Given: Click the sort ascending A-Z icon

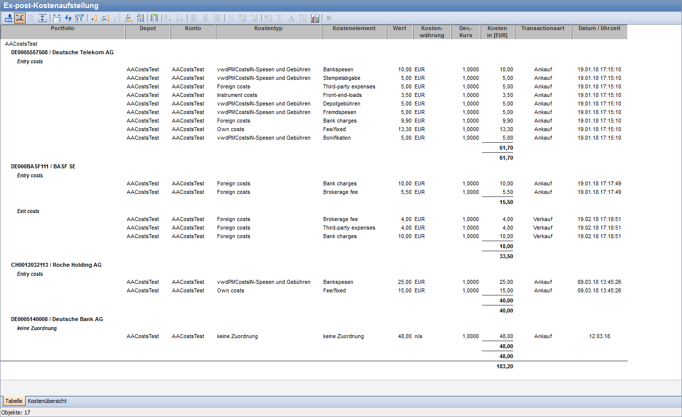Looking at the screenshot, I should 168,18.
